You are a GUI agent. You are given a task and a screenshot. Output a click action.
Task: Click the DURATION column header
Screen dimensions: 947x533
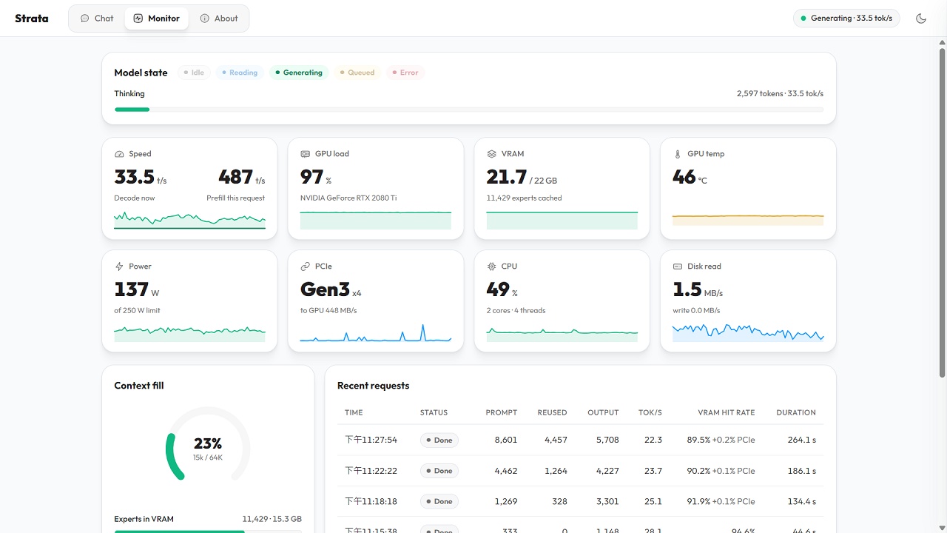(796, 412)
